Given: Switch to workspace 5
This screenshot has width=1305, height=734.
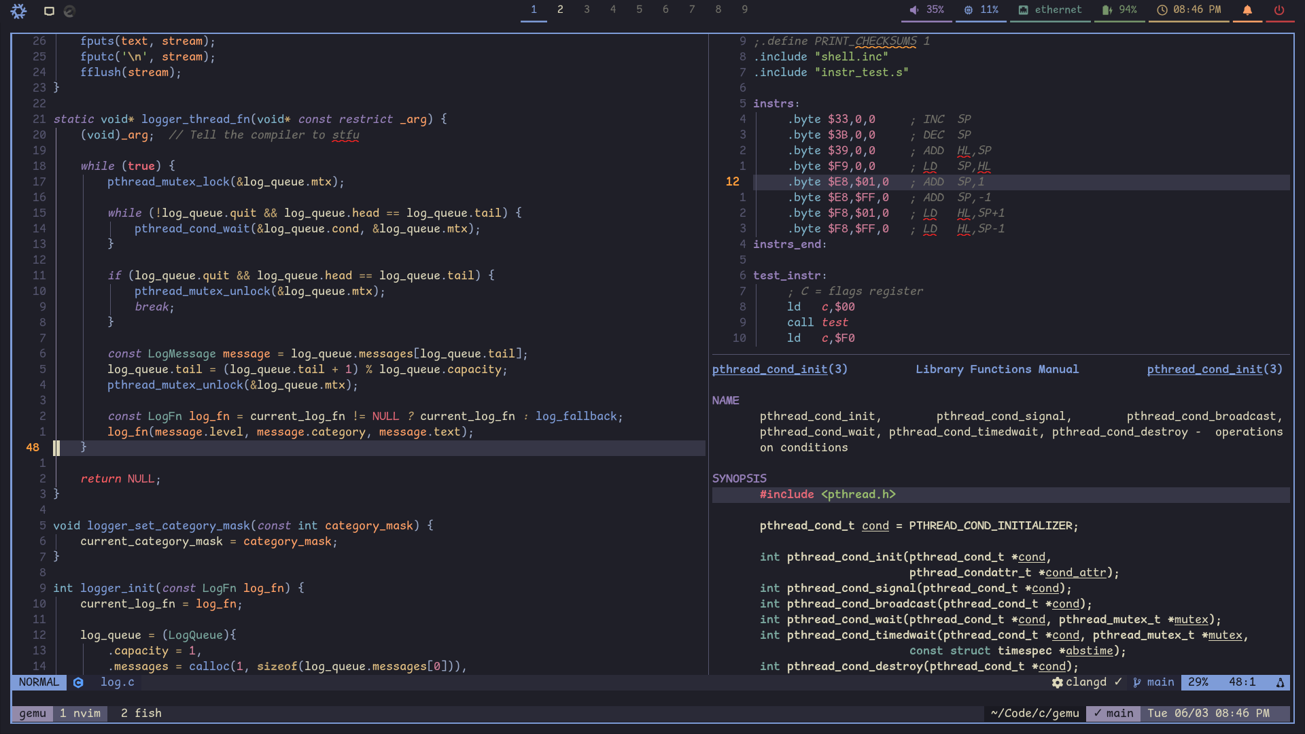Looking at the screenshot, I should point(639,10).
